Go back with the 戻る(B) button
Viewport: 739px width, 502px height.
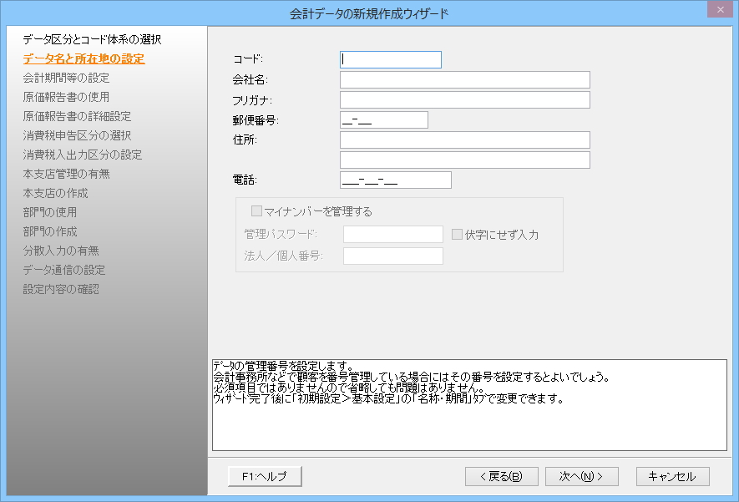(x=501, y=476)
